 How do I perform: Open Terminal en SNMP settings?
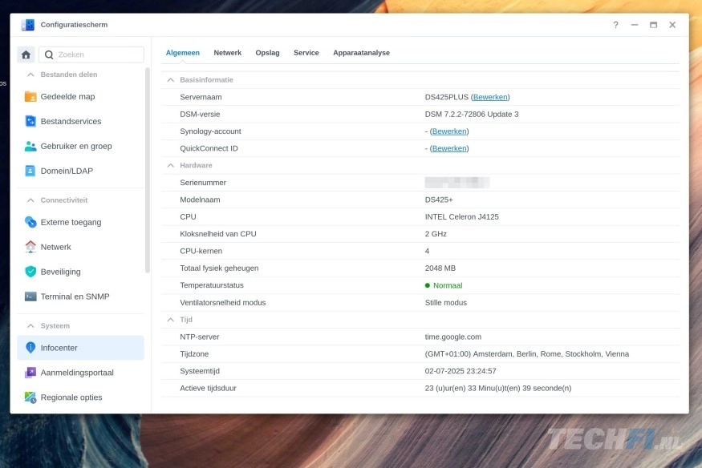click(x=80, y=297)
